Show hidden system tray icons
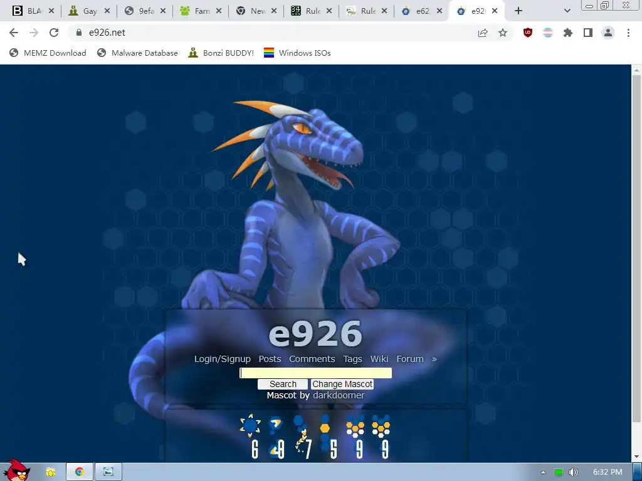 pyautogui.click(x=543, y=472)
